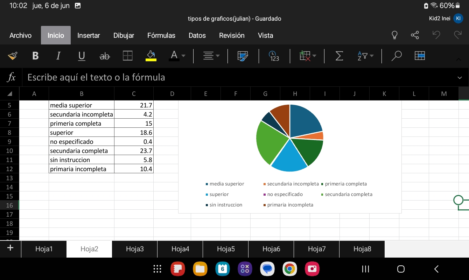This screenshot has height=280, width=469.
Task: Click the AutoSum sigma icon
Action: tap(339, 56)
